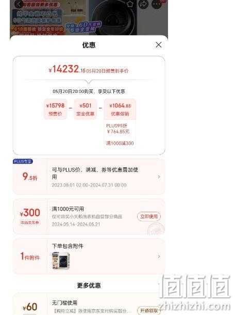Viewport: 235px width, 315px height.
Task: Select the ¥501 定金优惠 box
Action: pyautogui.click(x=85, y=109)
